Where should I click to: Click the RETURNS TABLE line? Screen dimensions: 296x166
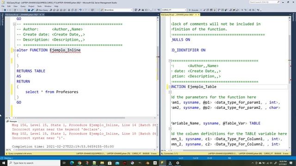point(31,71)
